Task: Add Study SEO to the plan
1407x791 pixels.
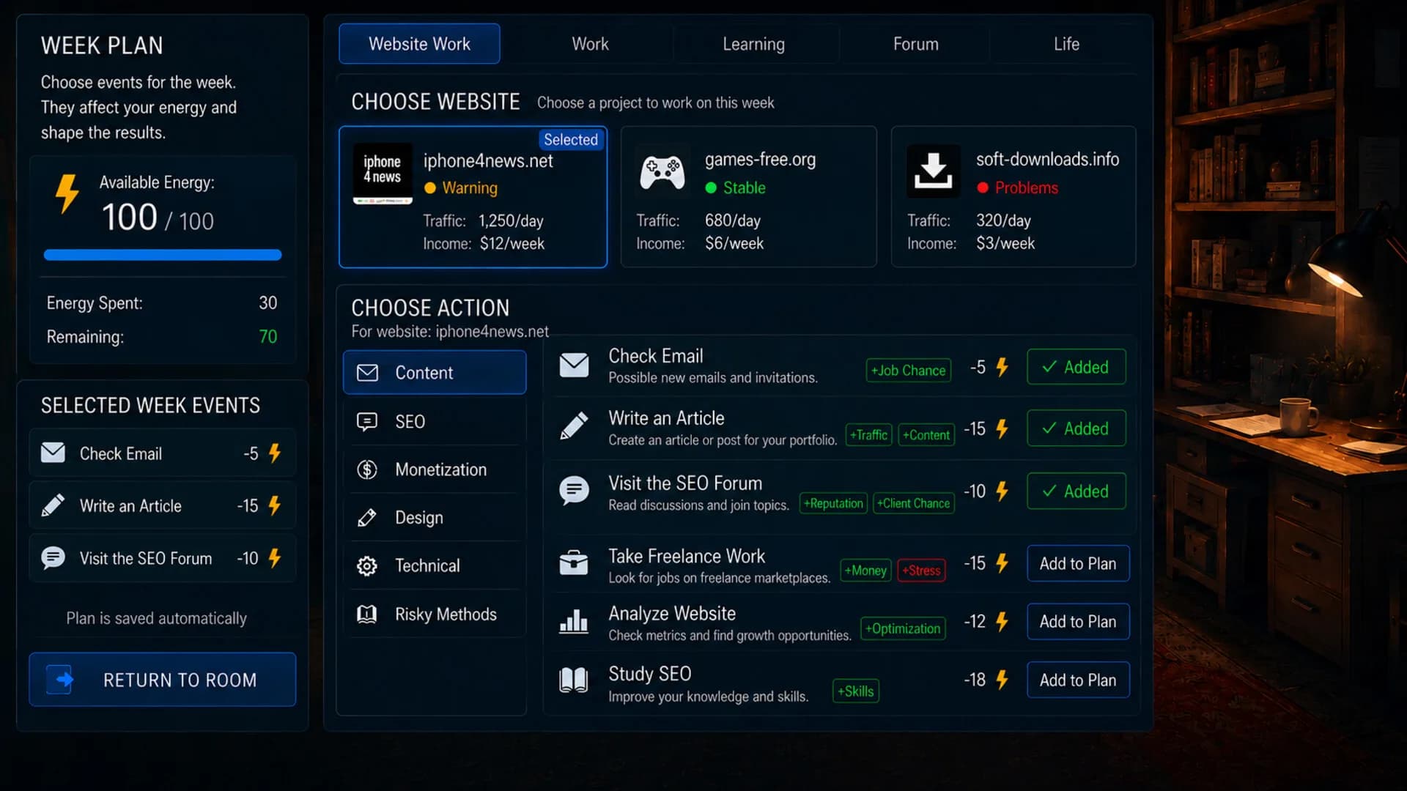Action: (x=1078, y=680)
